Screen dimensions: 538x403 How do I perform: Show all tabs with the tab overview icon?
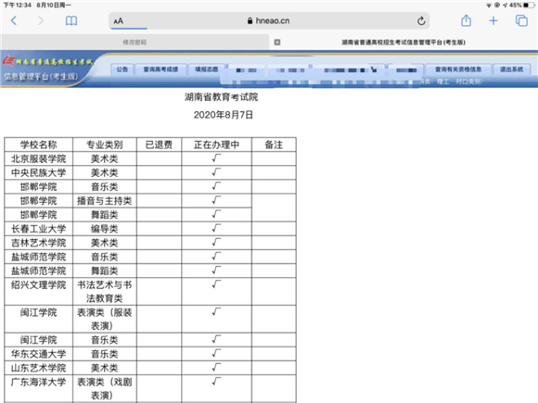[521, 21]
